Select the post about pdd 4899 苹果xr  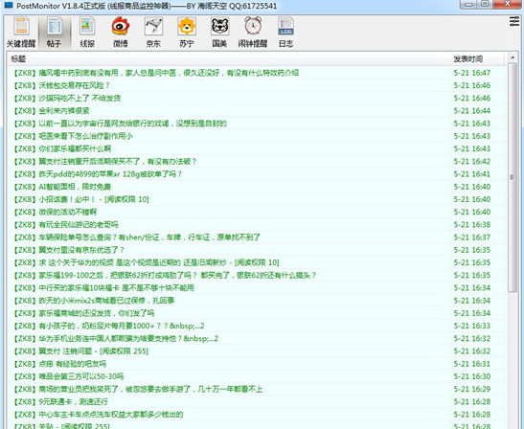click(x=98, y=174)
